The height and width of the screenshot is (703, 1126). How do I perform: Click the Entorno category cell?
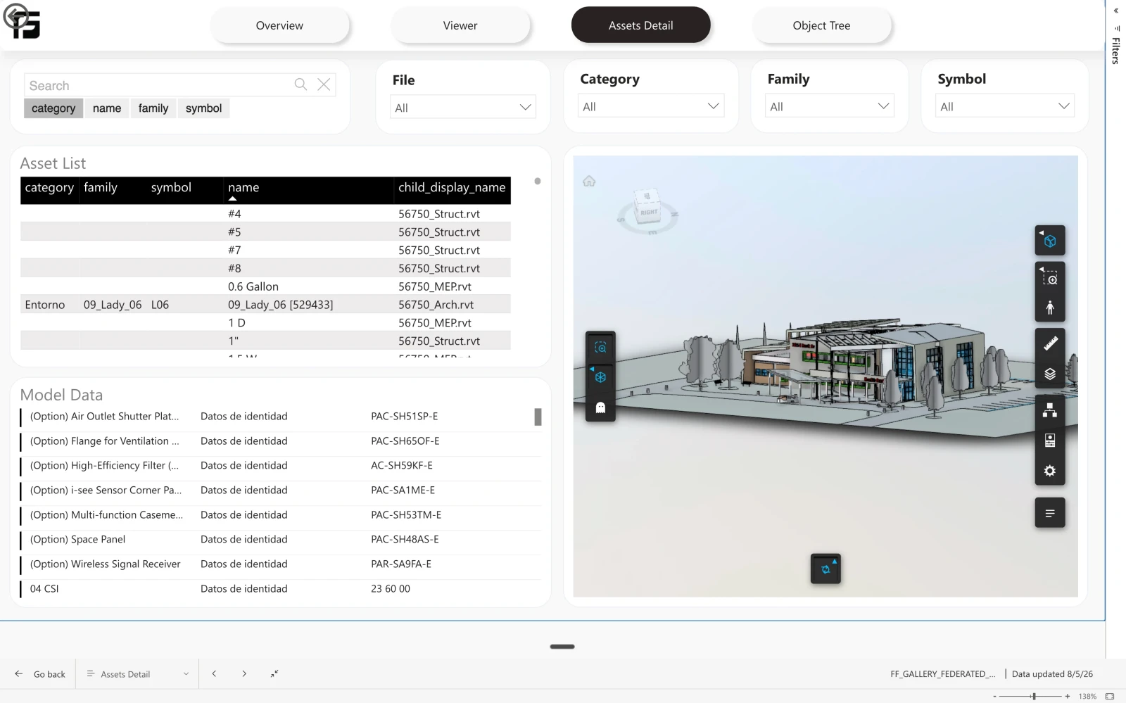pos(45,305)
